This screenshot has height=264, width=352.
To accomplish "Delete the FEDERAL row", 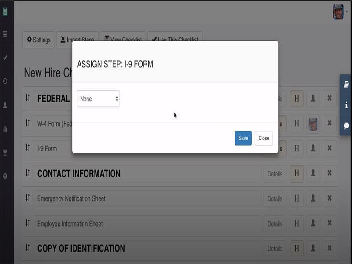I will click(x=330, y=98).
